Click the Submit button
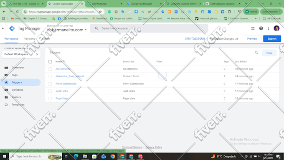 coord(272,38)
